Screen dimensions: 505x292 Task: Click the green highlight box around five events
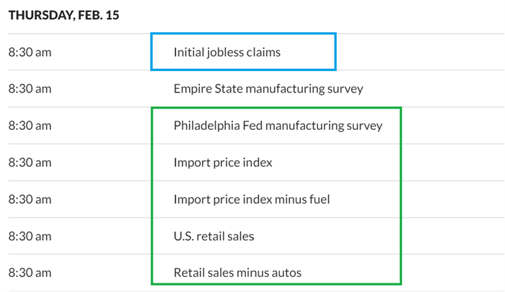[400, 194]
